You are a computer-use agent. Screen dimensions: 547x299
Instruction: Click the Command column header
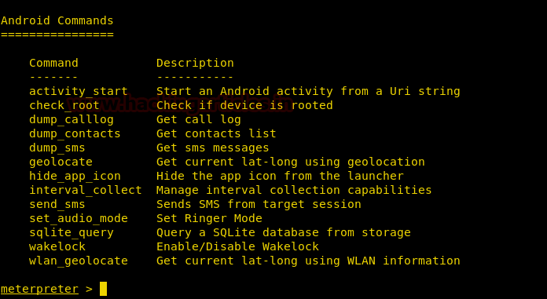pos(53,63)
